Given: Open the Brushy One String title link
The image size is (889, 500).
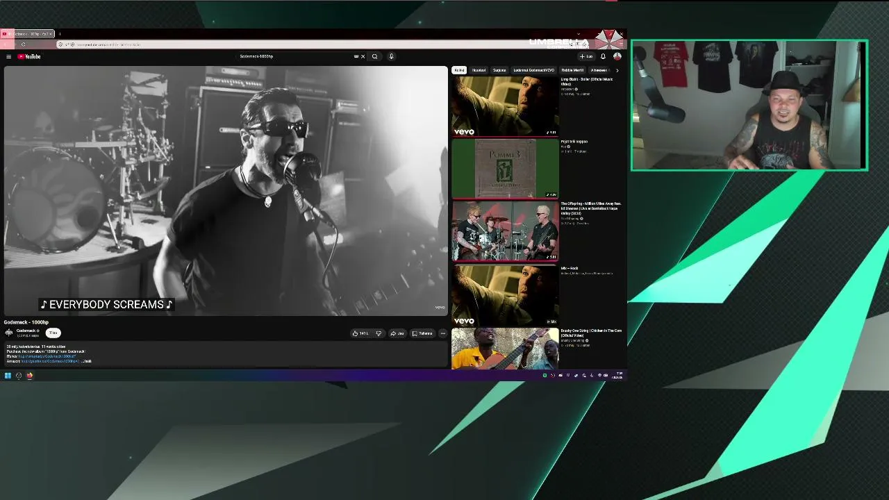Looking at the screenshot, I should [x=591, y=333].
